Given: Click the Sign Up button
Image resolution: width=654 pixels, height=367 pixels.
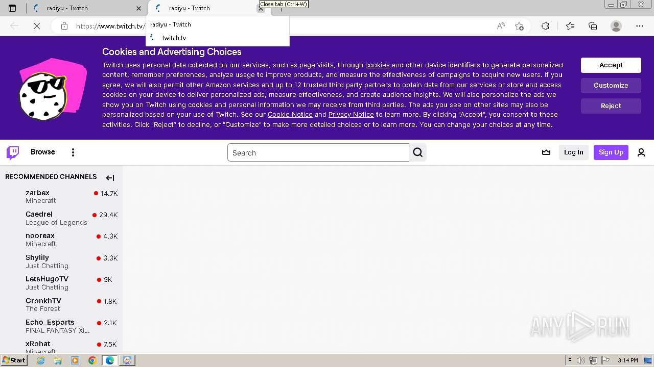Looking at the screenshot, I should pos(611,152).
